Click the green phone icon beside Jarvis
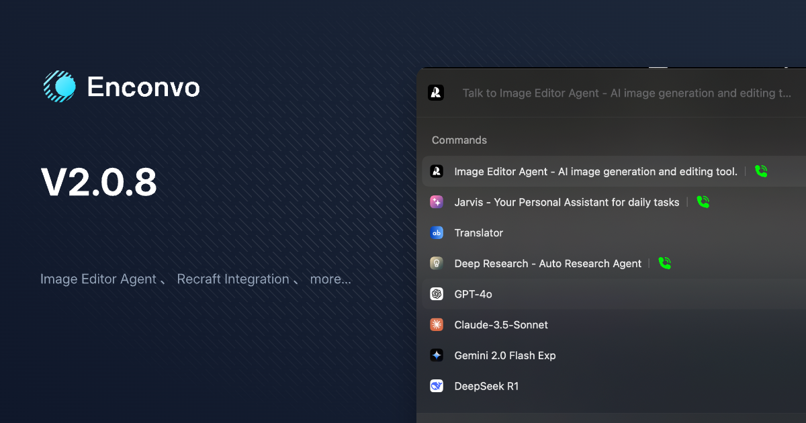 pos(703,202)
